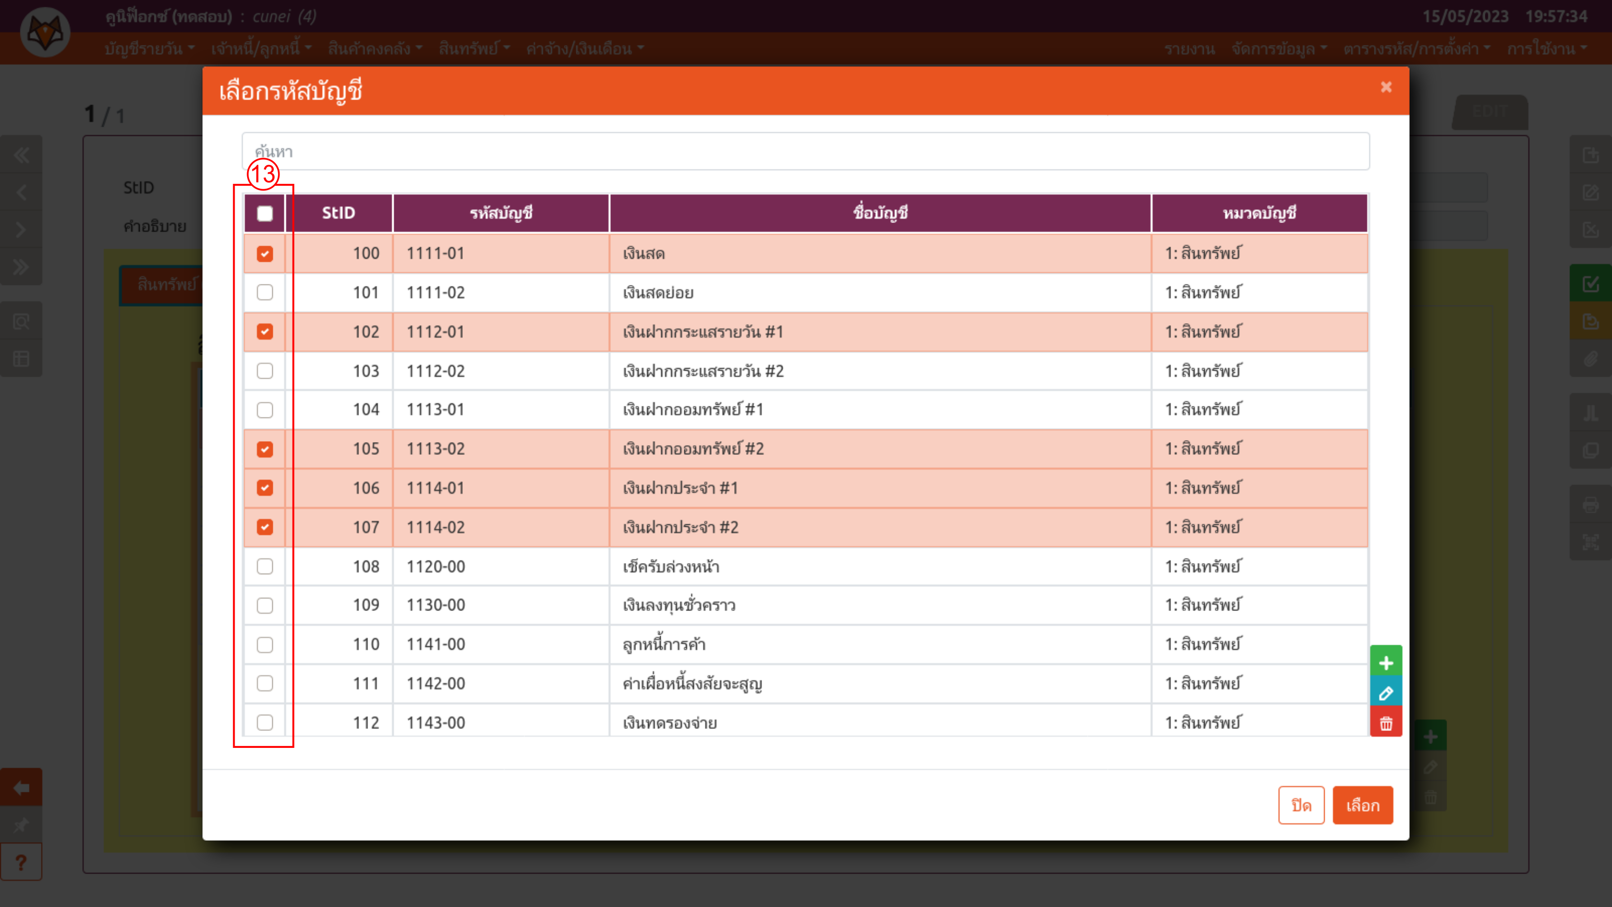Toggle the select-all checkbox in table header
The image size is (1612, 907).
click(x=265, y=213)
